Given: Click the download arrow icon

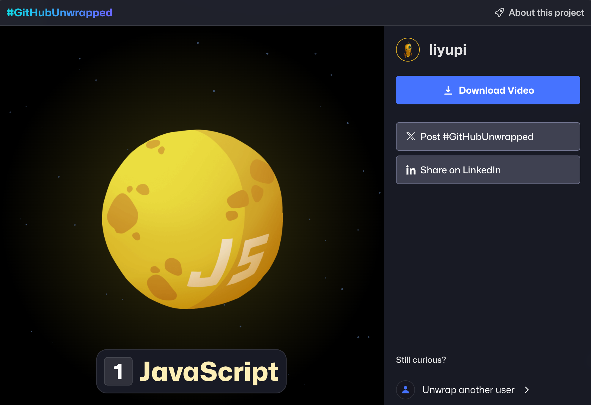Looking at the screenshot, I should coord(448,90).
